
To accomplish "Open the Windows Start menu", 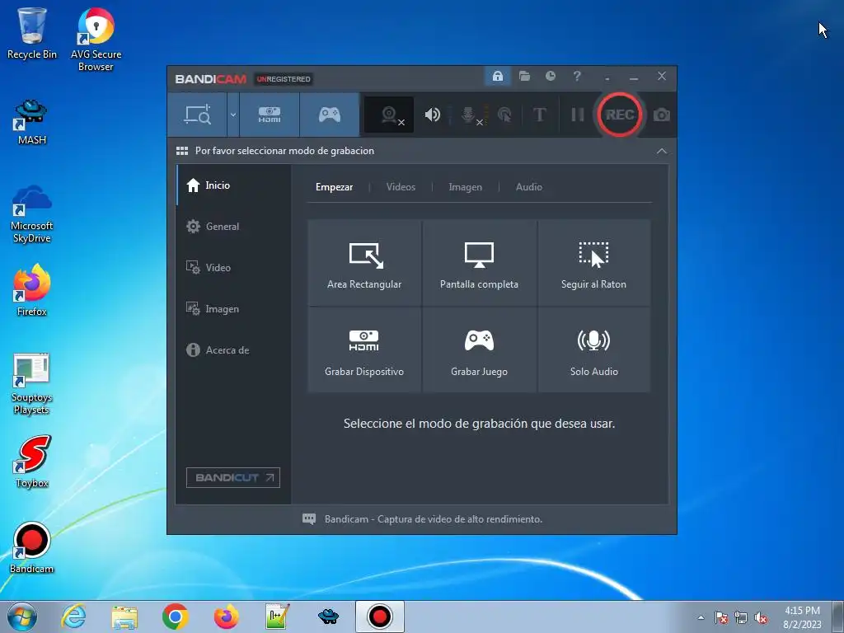I will (22, 617).
